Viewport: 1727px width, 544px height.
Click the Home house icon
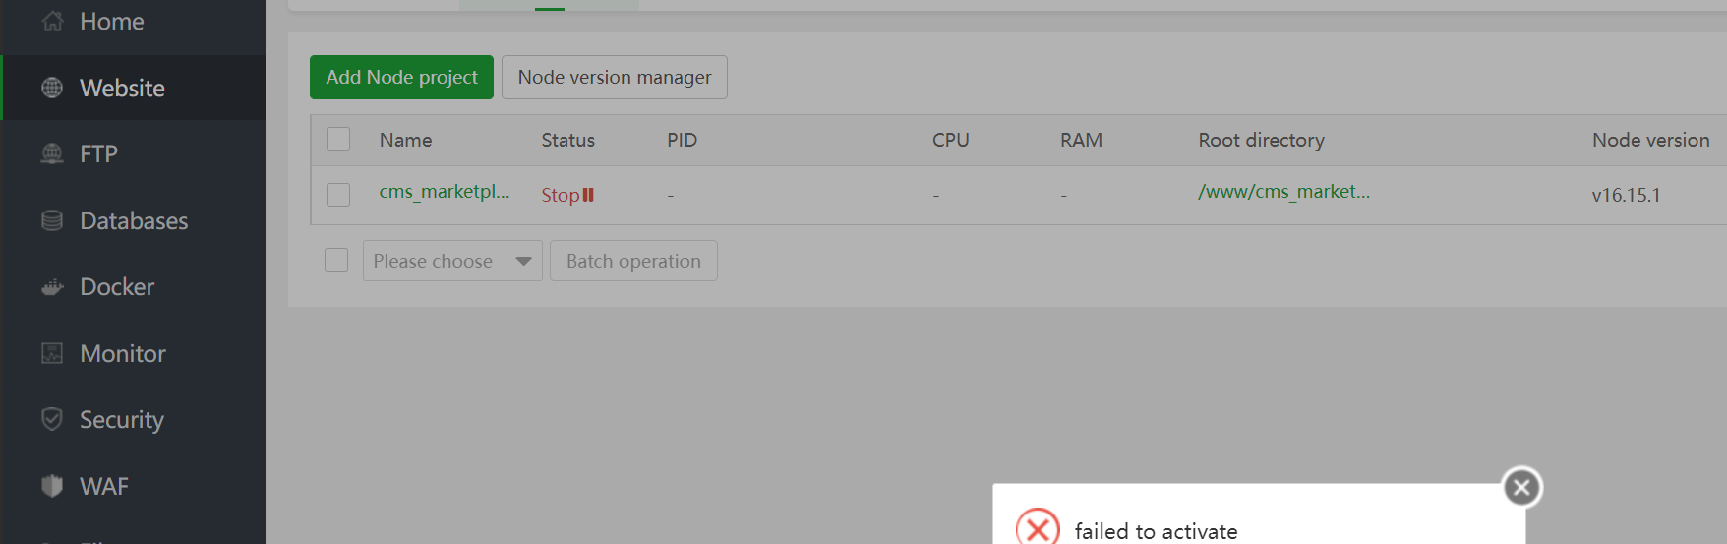(53, 22)
